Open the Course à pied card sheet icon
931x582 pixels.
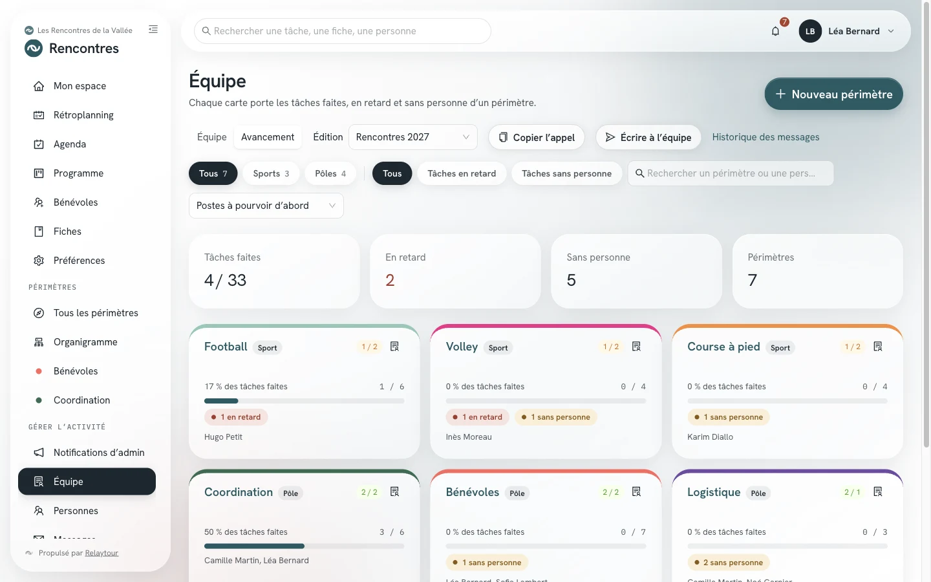point(878,347)
